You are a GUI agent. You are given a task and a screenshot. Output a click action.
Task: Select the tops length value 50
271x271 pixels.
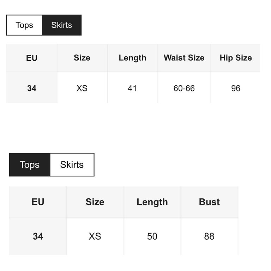(x=152, y=236)
